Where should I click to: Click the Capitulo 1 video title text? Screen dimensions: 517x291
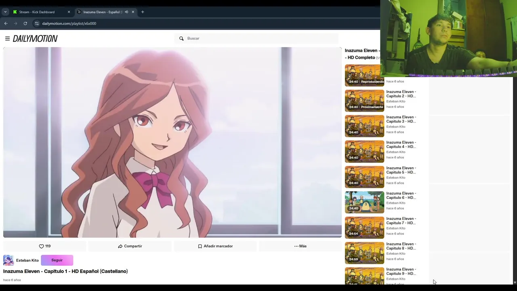(65, 271)
